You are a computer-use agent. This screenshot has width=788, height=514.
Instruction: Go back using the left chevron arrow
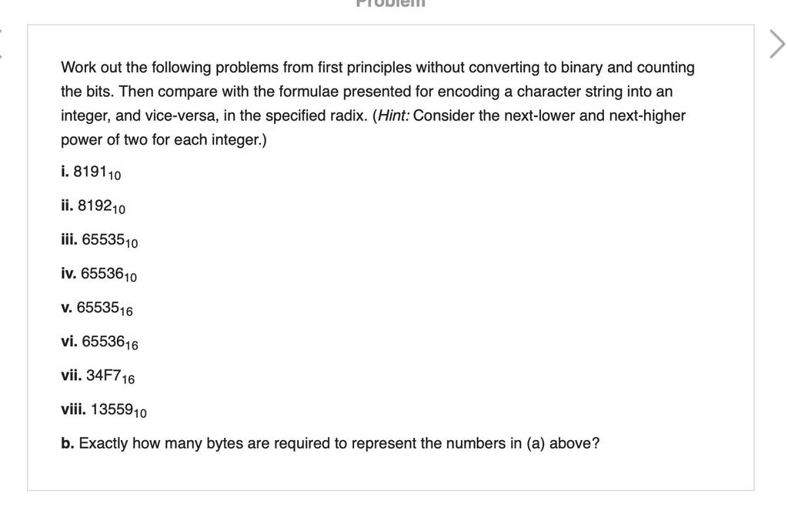1,44
